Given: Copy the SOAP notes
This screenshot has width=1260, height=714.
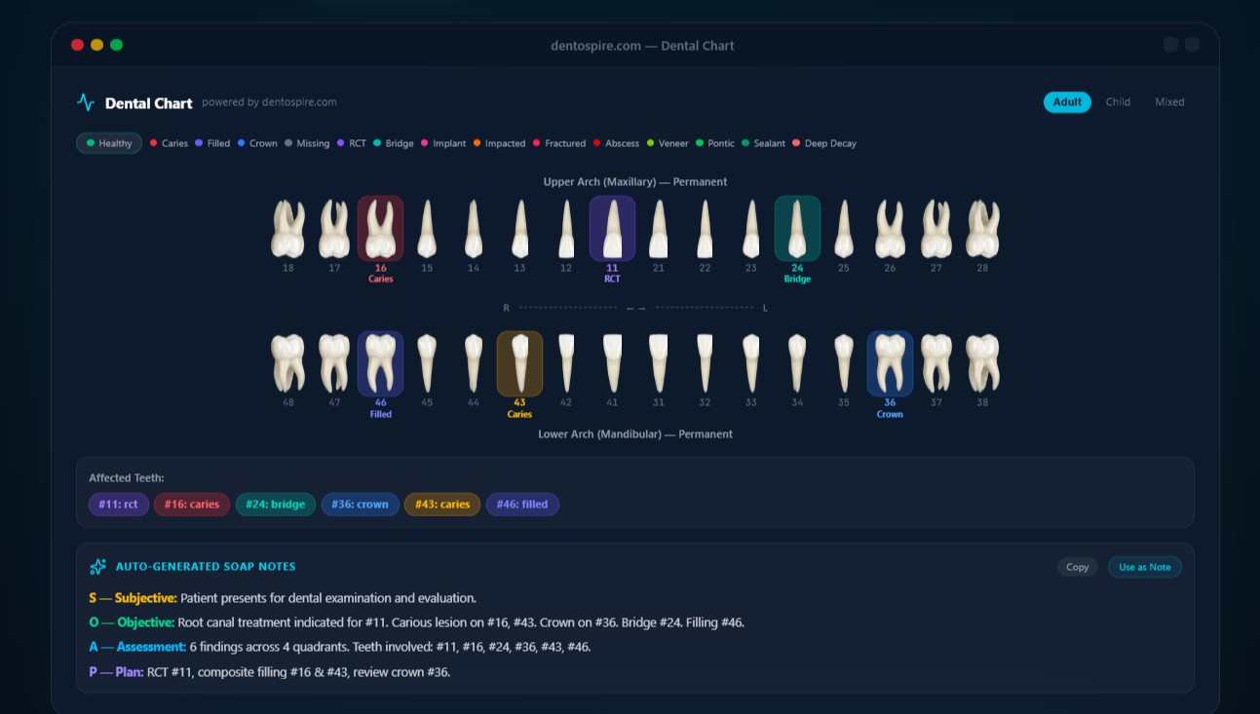Looking at the screenshot, I should point(1078,567).
